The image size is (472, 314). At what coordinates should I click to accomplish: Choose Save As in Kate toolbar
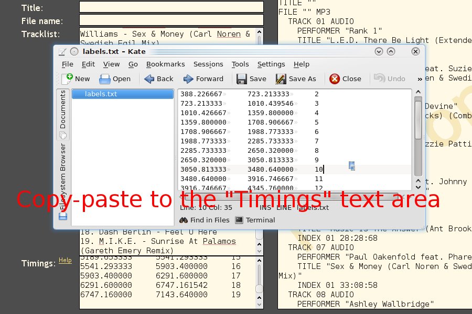tap(296, 78)
